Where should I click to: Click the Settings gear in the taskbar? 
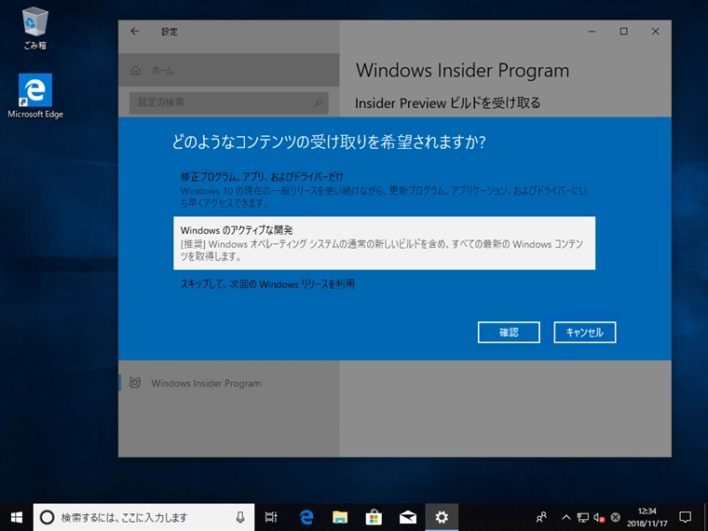442,517
